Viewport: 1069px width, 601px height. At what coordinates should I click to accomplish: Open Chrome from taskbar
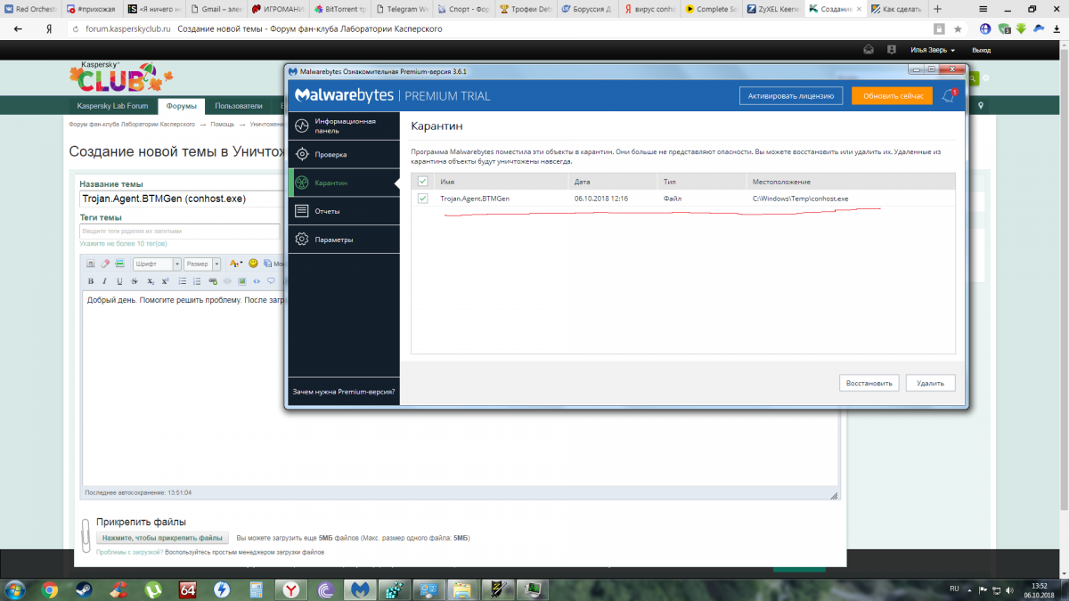click(x=50, y=589)
